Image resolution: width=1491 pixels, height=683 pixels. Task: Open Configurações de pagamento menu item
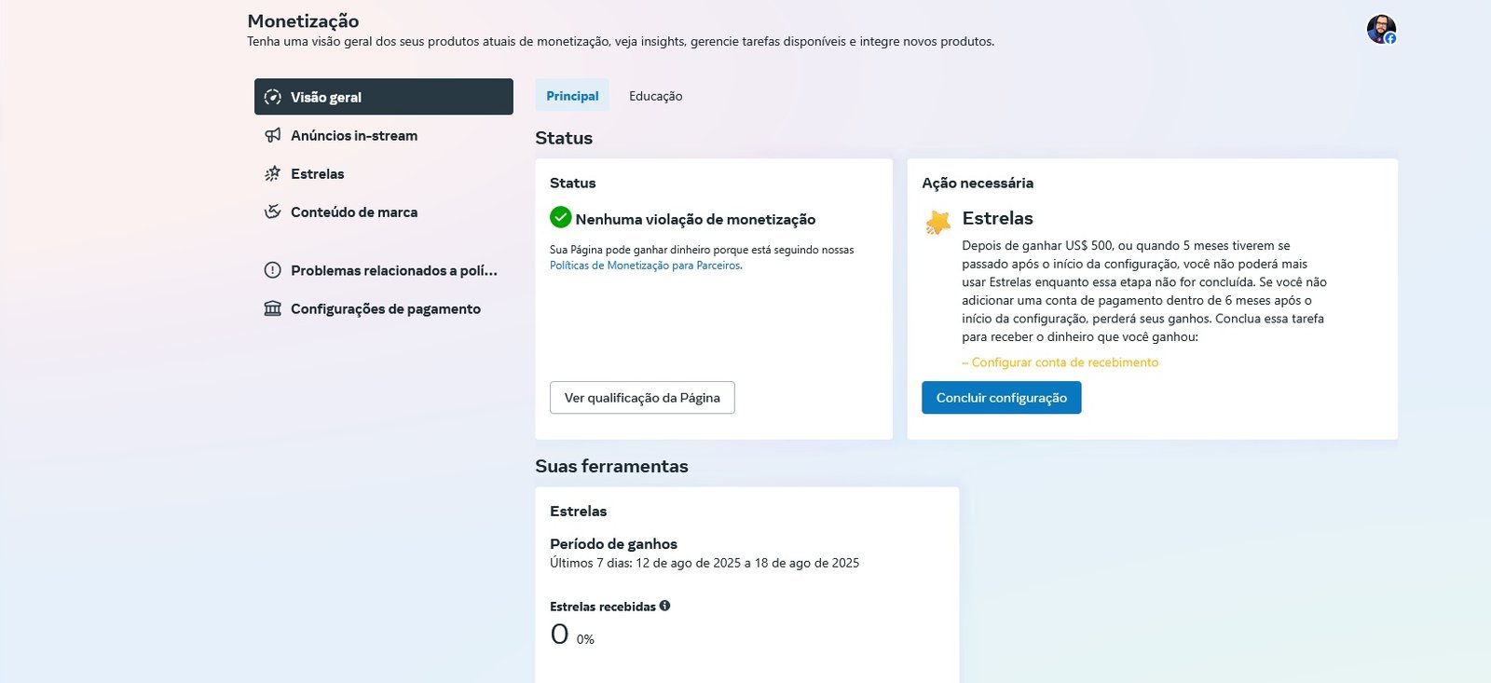tap(384, 308)
